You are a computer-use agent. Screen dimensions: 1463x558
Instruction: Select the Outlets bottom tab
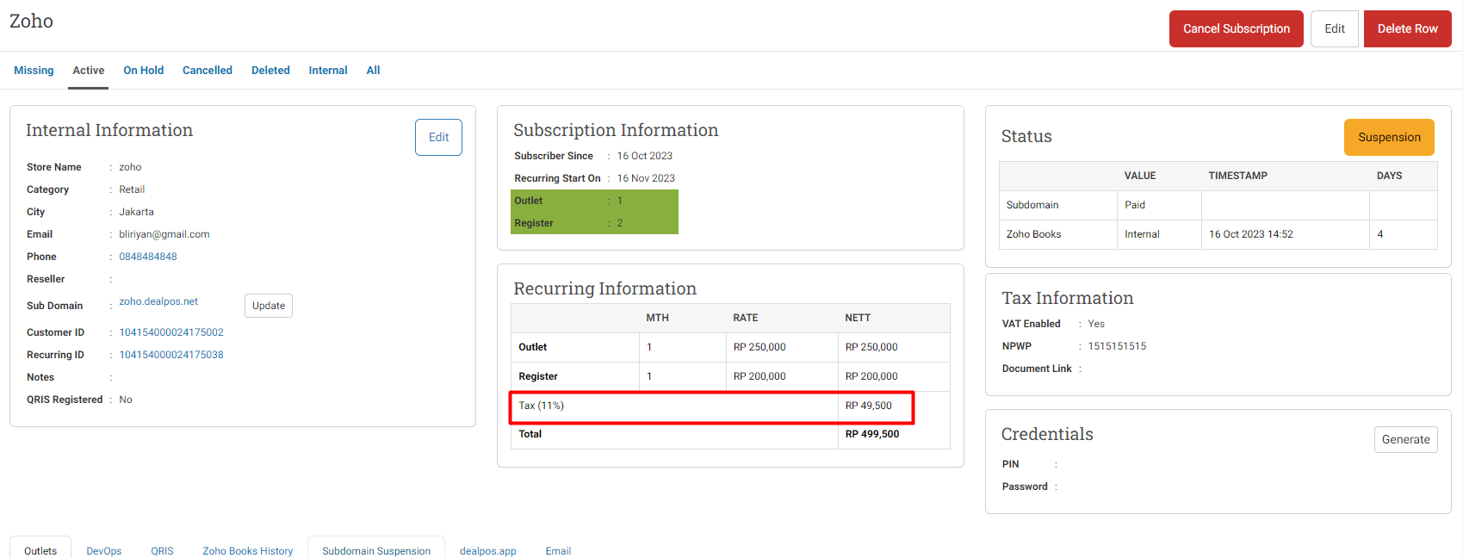point(40,550)
